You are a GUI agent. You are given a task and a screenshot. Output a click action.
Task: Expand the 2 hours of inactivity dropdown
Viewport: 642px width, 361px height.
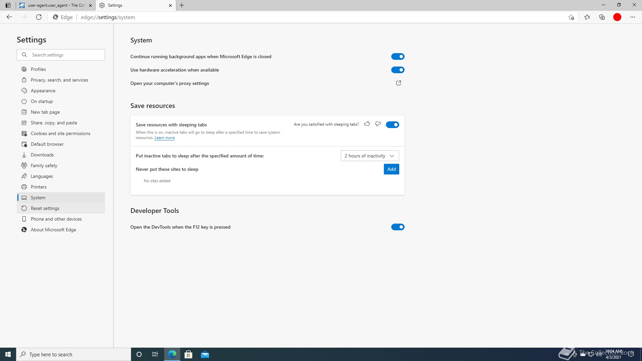[369, 156]
